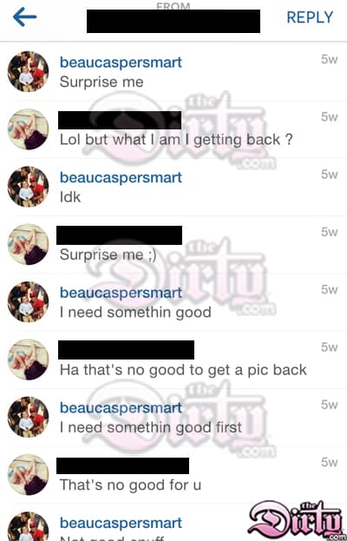Tap the redacted sender name in header
This screenshot has width=347, height=541.
(173, 22)
